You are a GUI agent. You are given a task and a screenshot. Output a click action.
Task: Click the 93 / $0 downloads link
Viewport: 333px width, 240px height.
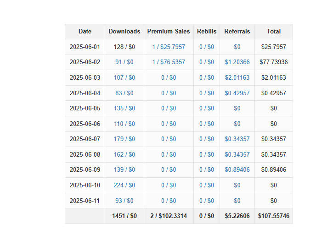coord(124,201)
